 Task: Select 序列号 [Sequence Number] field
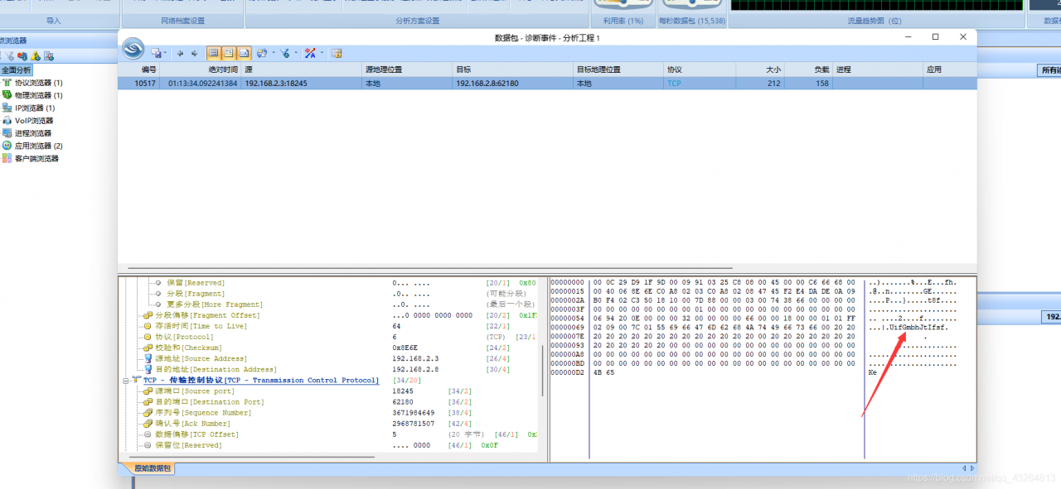coord(203,412)
